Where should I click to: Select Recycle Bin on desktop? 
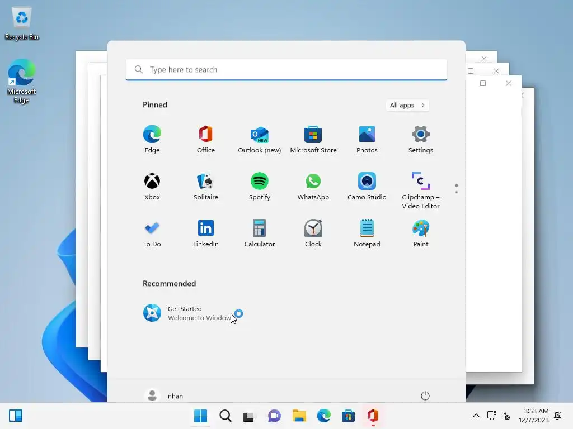(x=22, y=23)
